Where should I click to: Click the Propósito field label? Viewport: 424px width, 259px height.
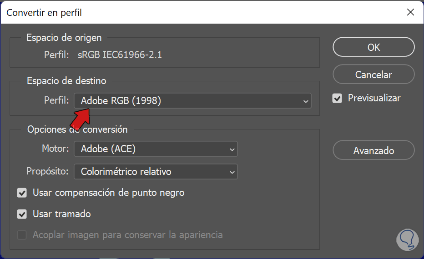point(48,172)
